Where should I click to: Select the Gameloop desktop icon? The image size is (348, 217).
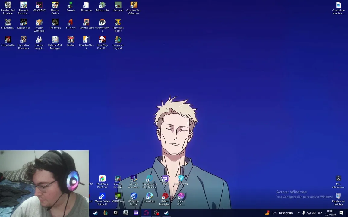click(x=149, y=198)
